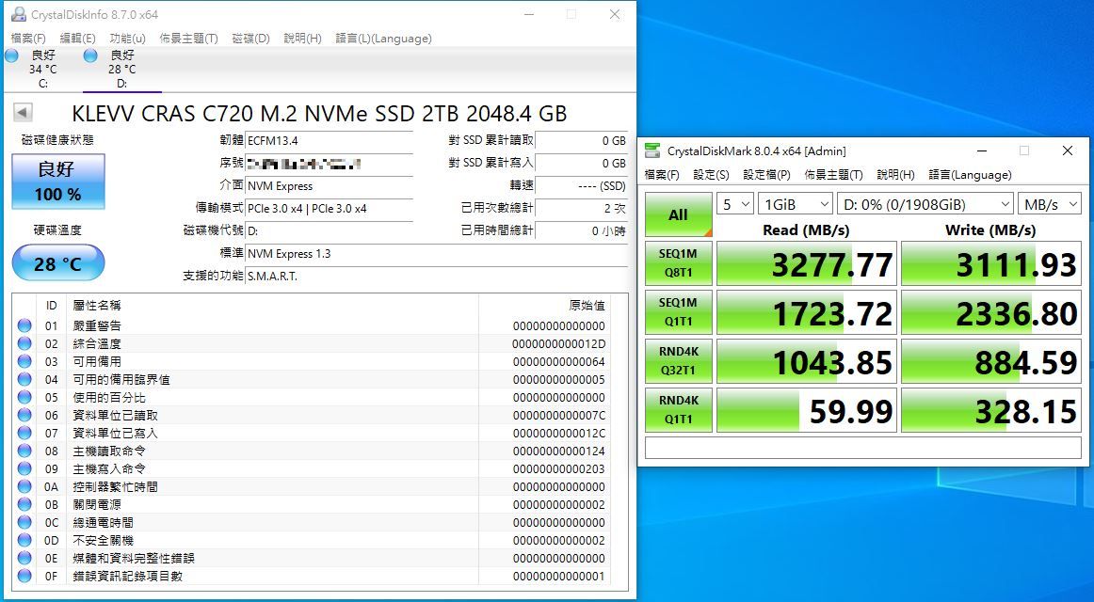Viewport: 1094px width, 602px height.
Task: Run the SEQ1M Q1T1 test
Action: [x=678, y=312]
